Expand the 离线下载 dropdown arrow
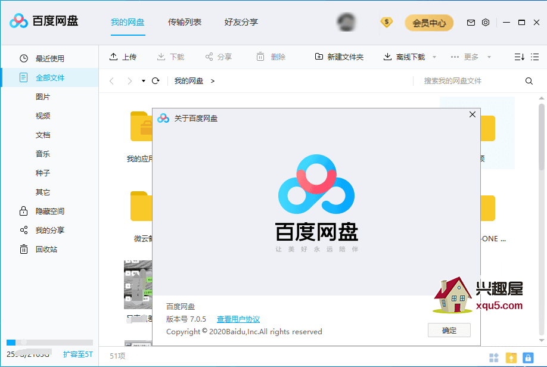 [x=434, y=57]
